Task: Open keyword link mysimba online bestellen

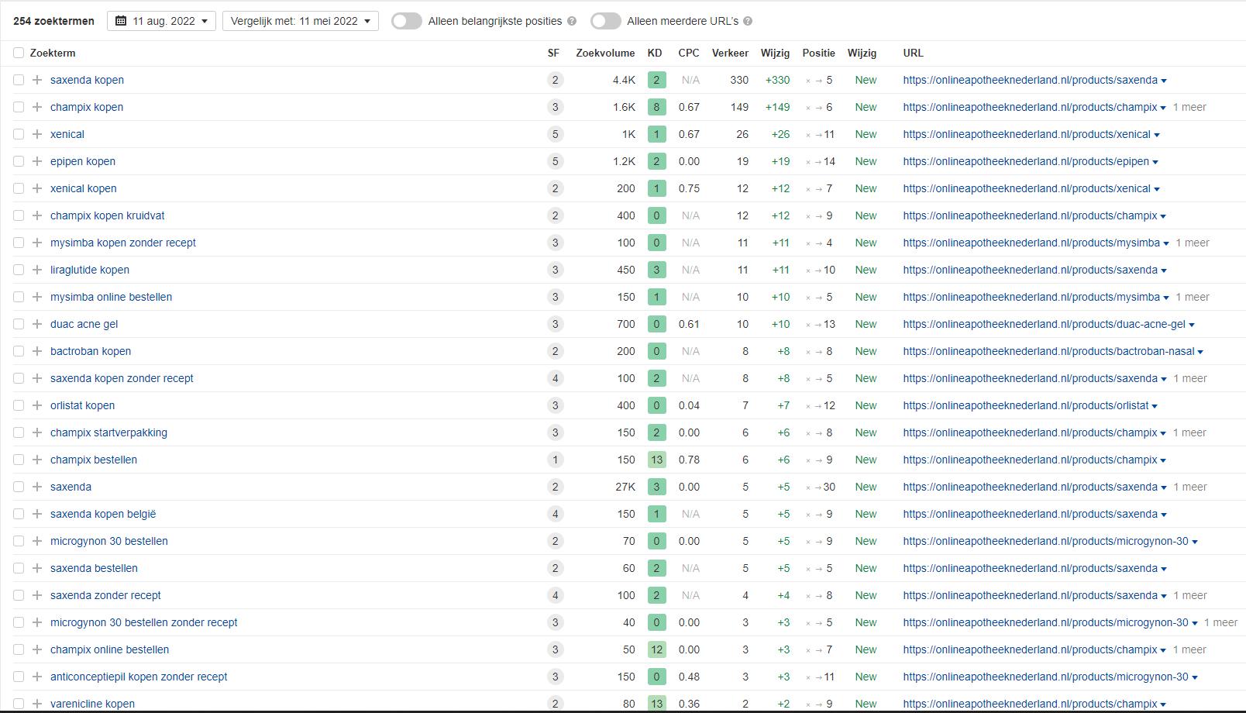Action: [x=111, y=297]
